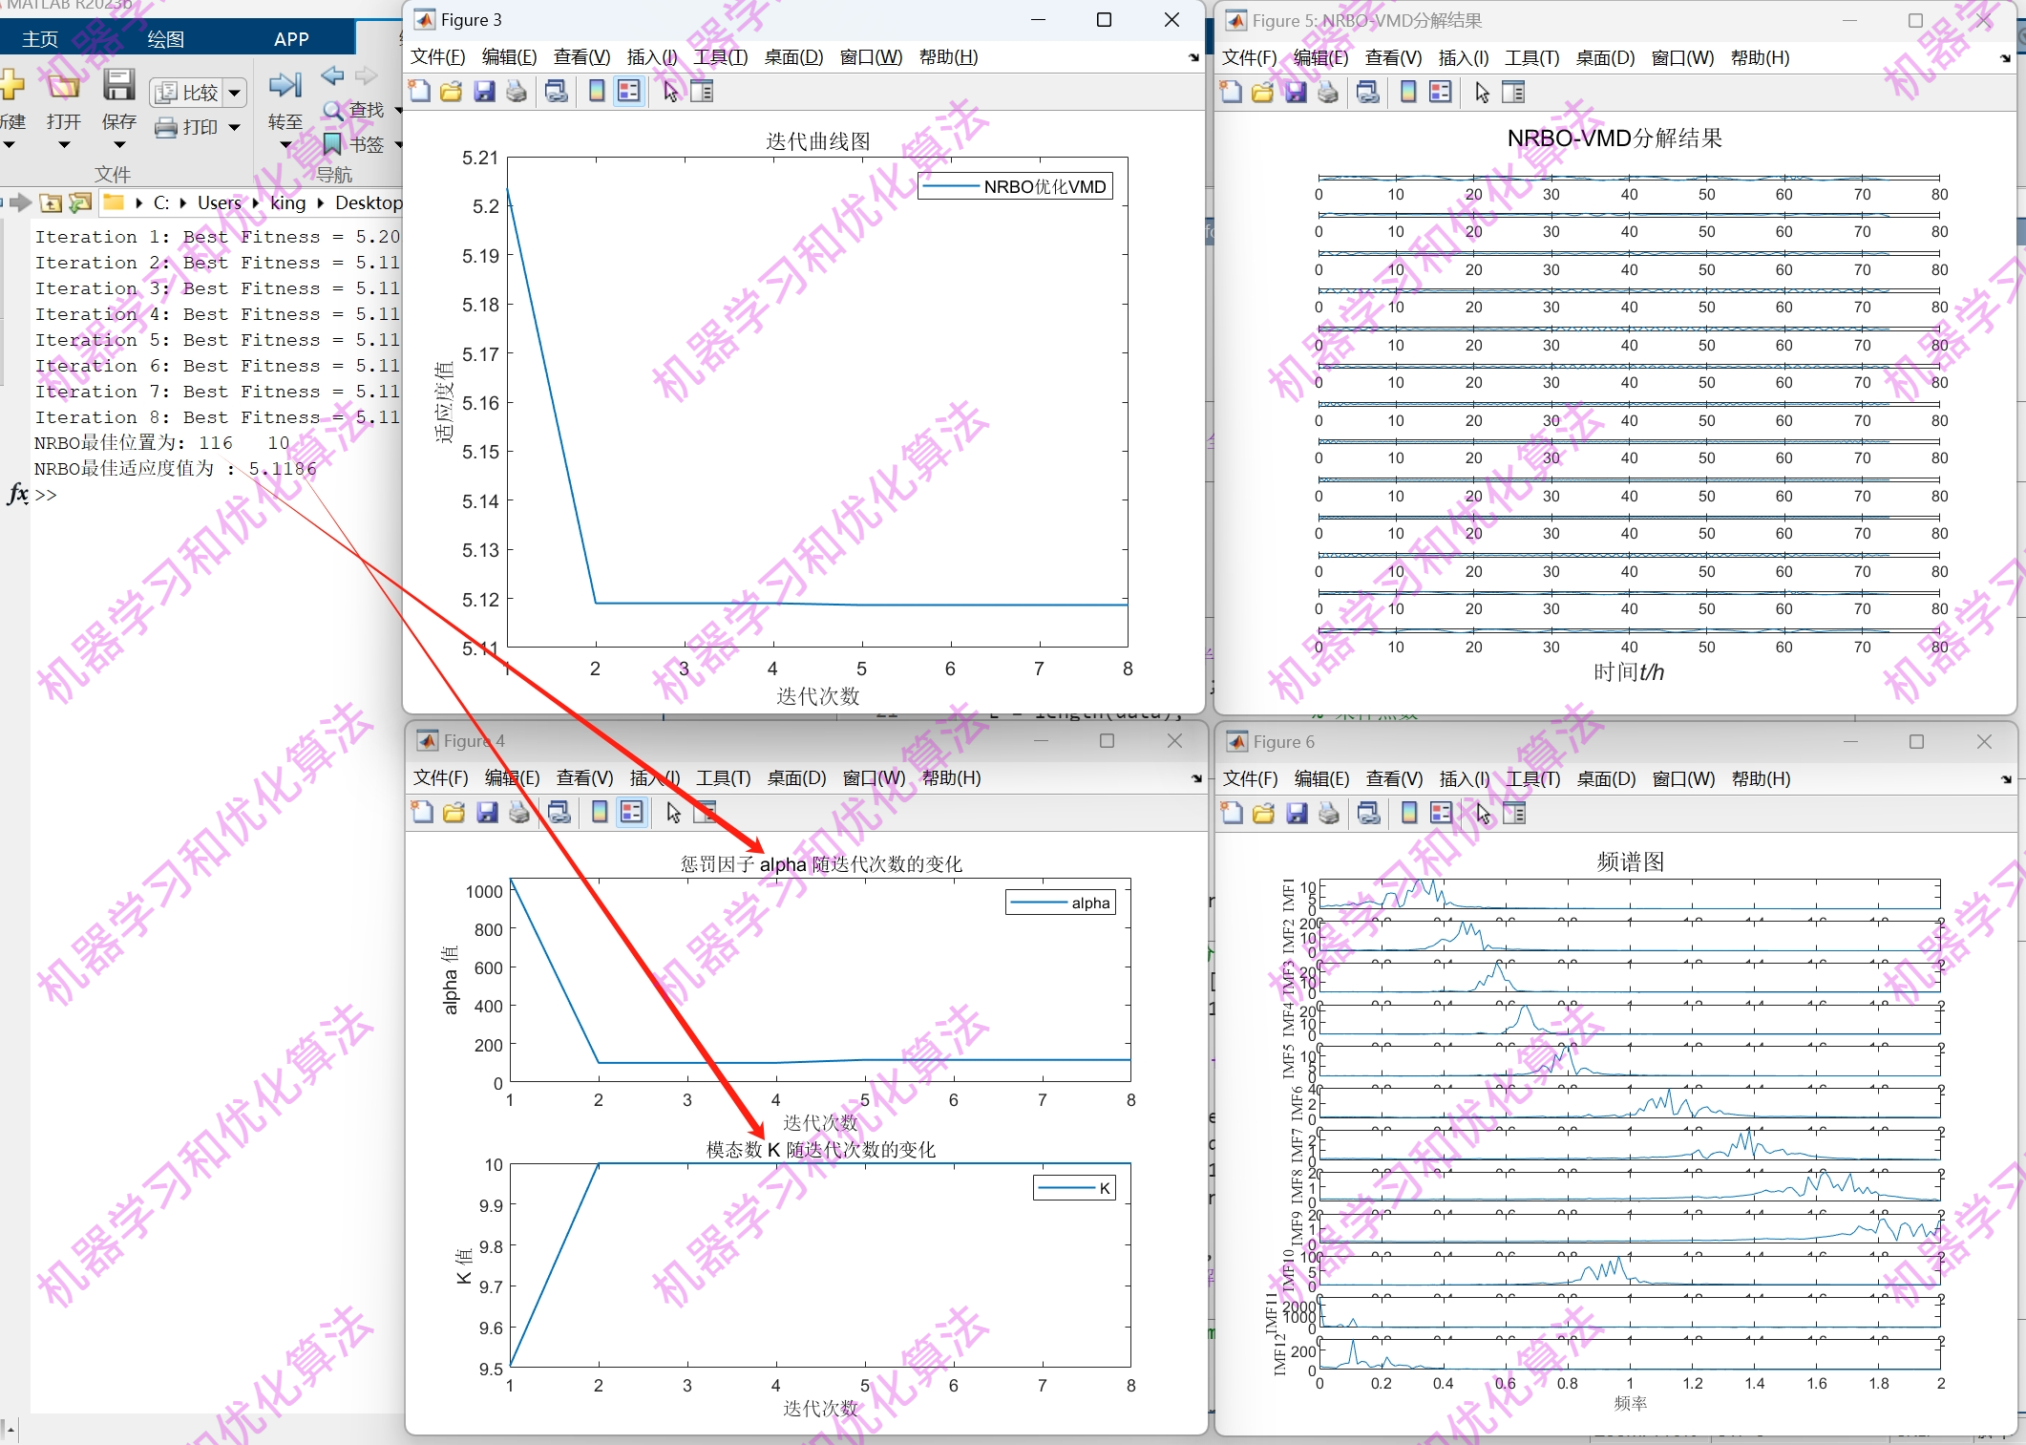
Task: Open the Print (打印) dropdown arrow
Action: [x=234, y=127]
